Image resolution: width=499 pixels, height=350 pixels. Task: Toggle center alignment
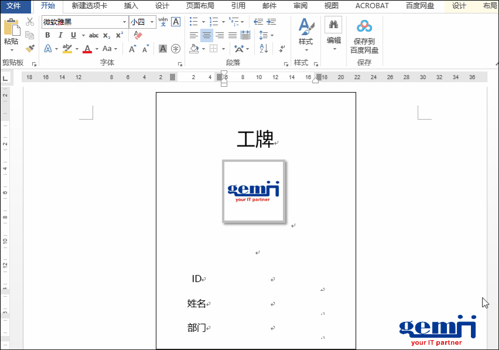(x=206, y=35)
